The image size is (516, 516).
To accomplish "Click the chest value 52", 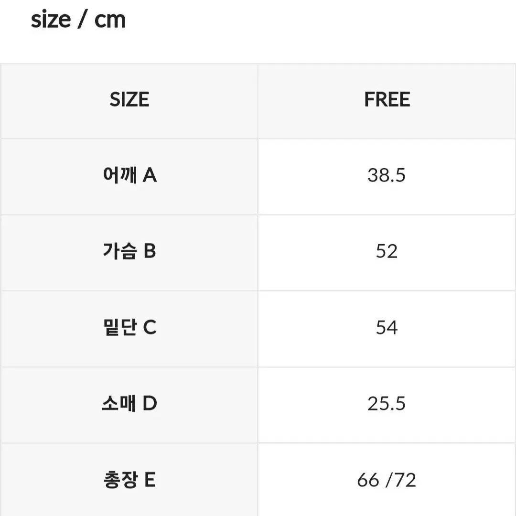I will click(x=387, y=251).
